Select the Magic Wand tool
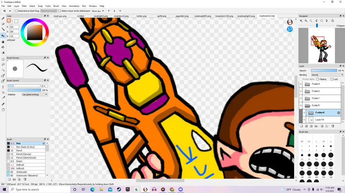 pyautogui.click(x=3, y=70)
